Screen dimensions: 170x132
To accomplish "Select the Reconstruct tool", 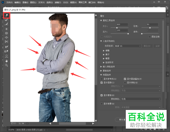I will pyautogui.click(x=6, y=20).
